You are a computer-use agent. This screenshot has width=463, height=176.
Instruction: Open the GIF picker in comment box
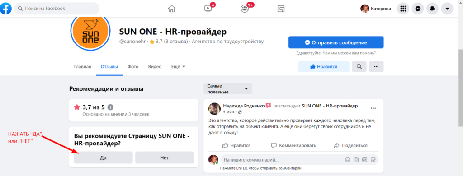coord(365,160)
